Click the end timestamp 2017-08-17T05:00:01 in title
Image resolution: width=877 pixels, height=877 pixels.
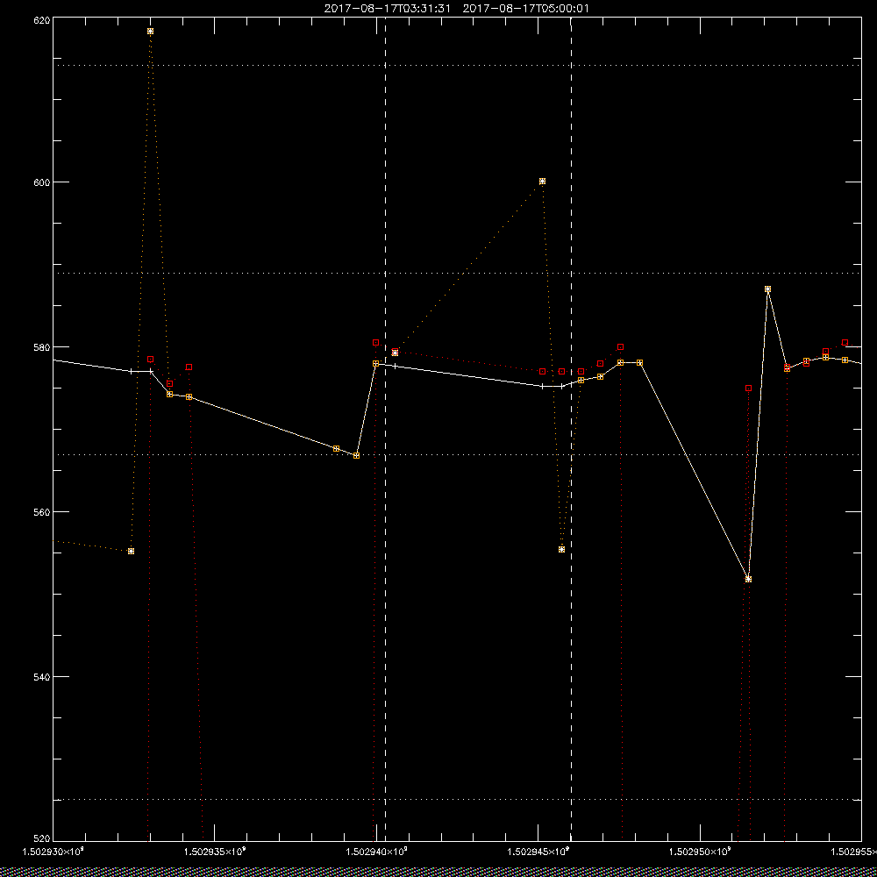click(525, 9)
